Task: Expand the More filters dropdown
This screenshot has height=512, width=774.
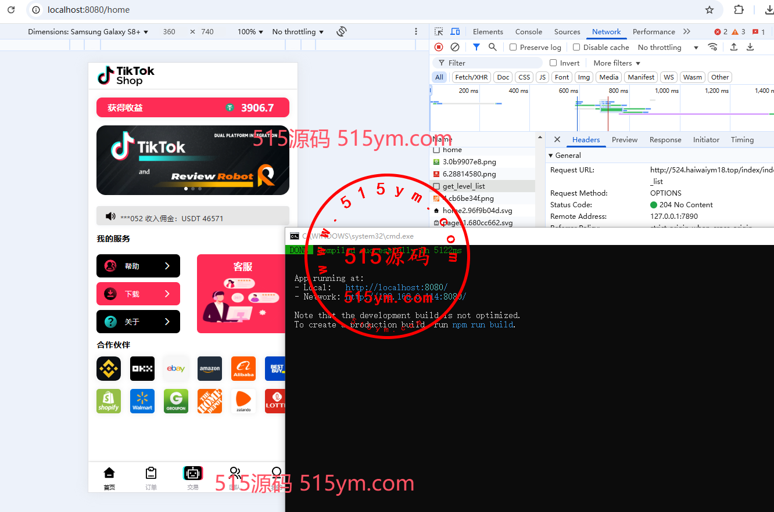Action: click(617, 63)
